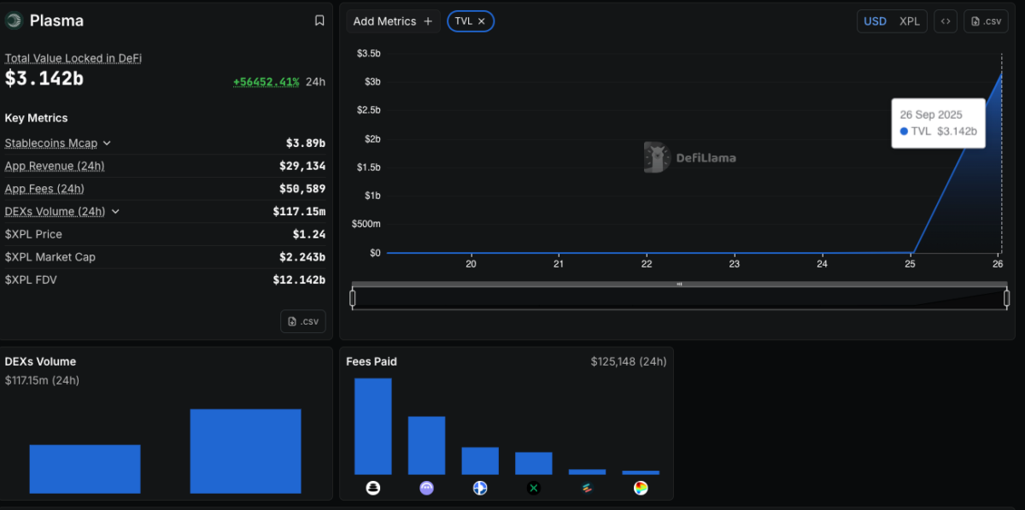This screenshot has width=1025, height=510.
Task: Click the rainbow sphere protocol icon in Fees Paid
Action: (x=640, y=488)
